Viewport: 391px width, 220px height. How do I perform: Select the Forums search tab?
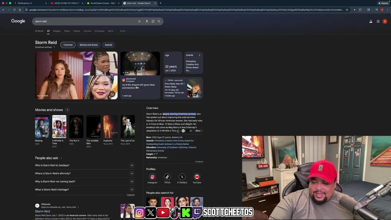(87, 31)
